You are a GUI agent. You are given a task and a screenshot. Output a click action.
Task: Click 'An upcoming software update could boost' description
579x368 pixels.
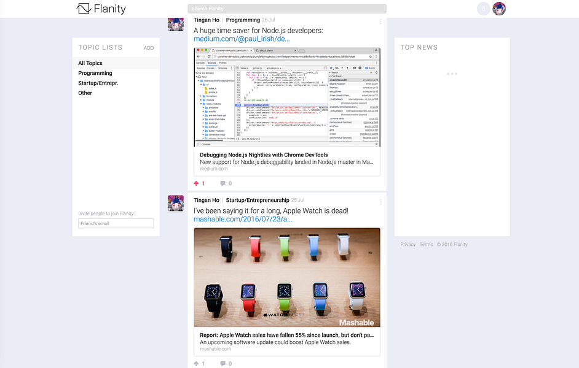point(275,342)
